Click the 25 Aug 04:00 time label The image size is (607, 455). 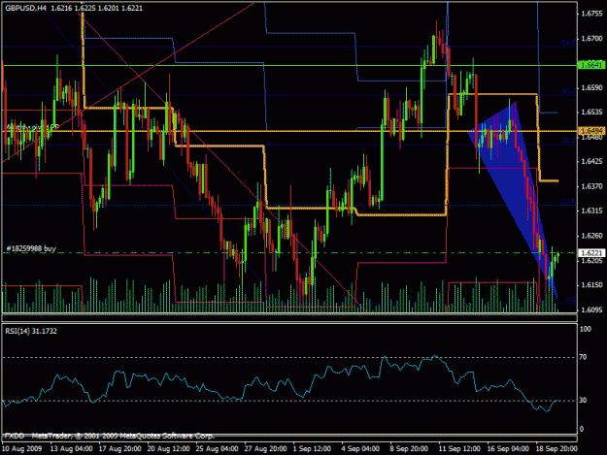tap(217, 449)
